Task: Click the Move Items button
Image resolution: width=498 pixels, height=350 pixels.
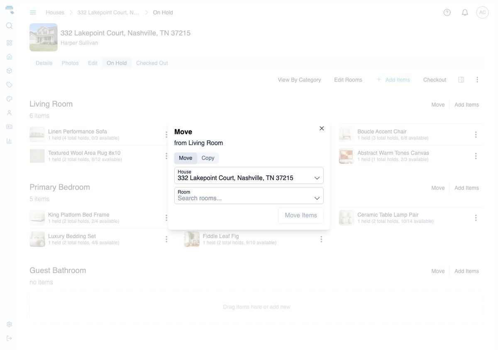Action: coord(301,215)
